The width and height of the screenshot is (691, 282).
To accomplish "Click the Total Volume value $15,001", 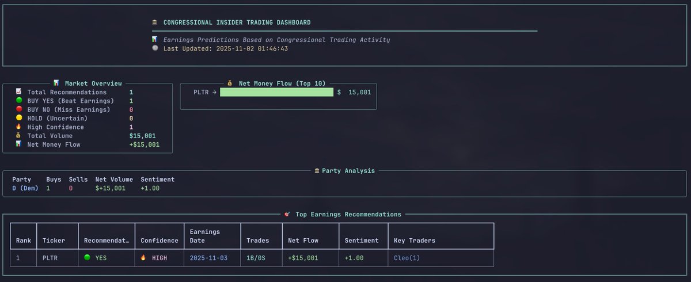I will [142, 136].
